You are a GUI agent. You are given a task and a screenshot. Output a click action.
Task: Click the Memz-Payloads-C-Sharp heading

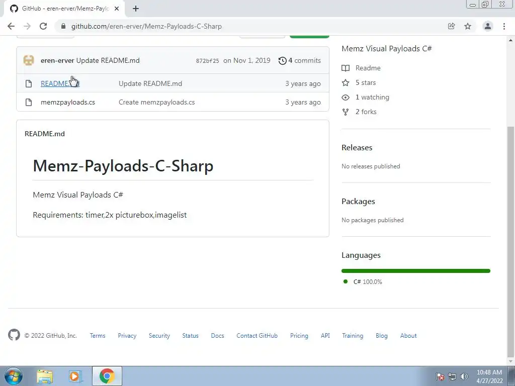click(123, 165)
